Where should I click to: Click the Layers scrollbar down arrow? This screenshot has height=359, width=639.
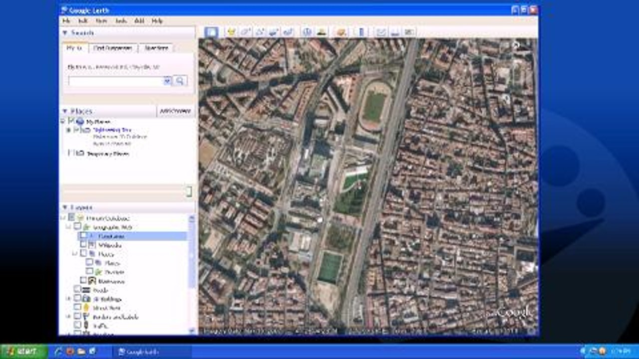pos(192,331)
